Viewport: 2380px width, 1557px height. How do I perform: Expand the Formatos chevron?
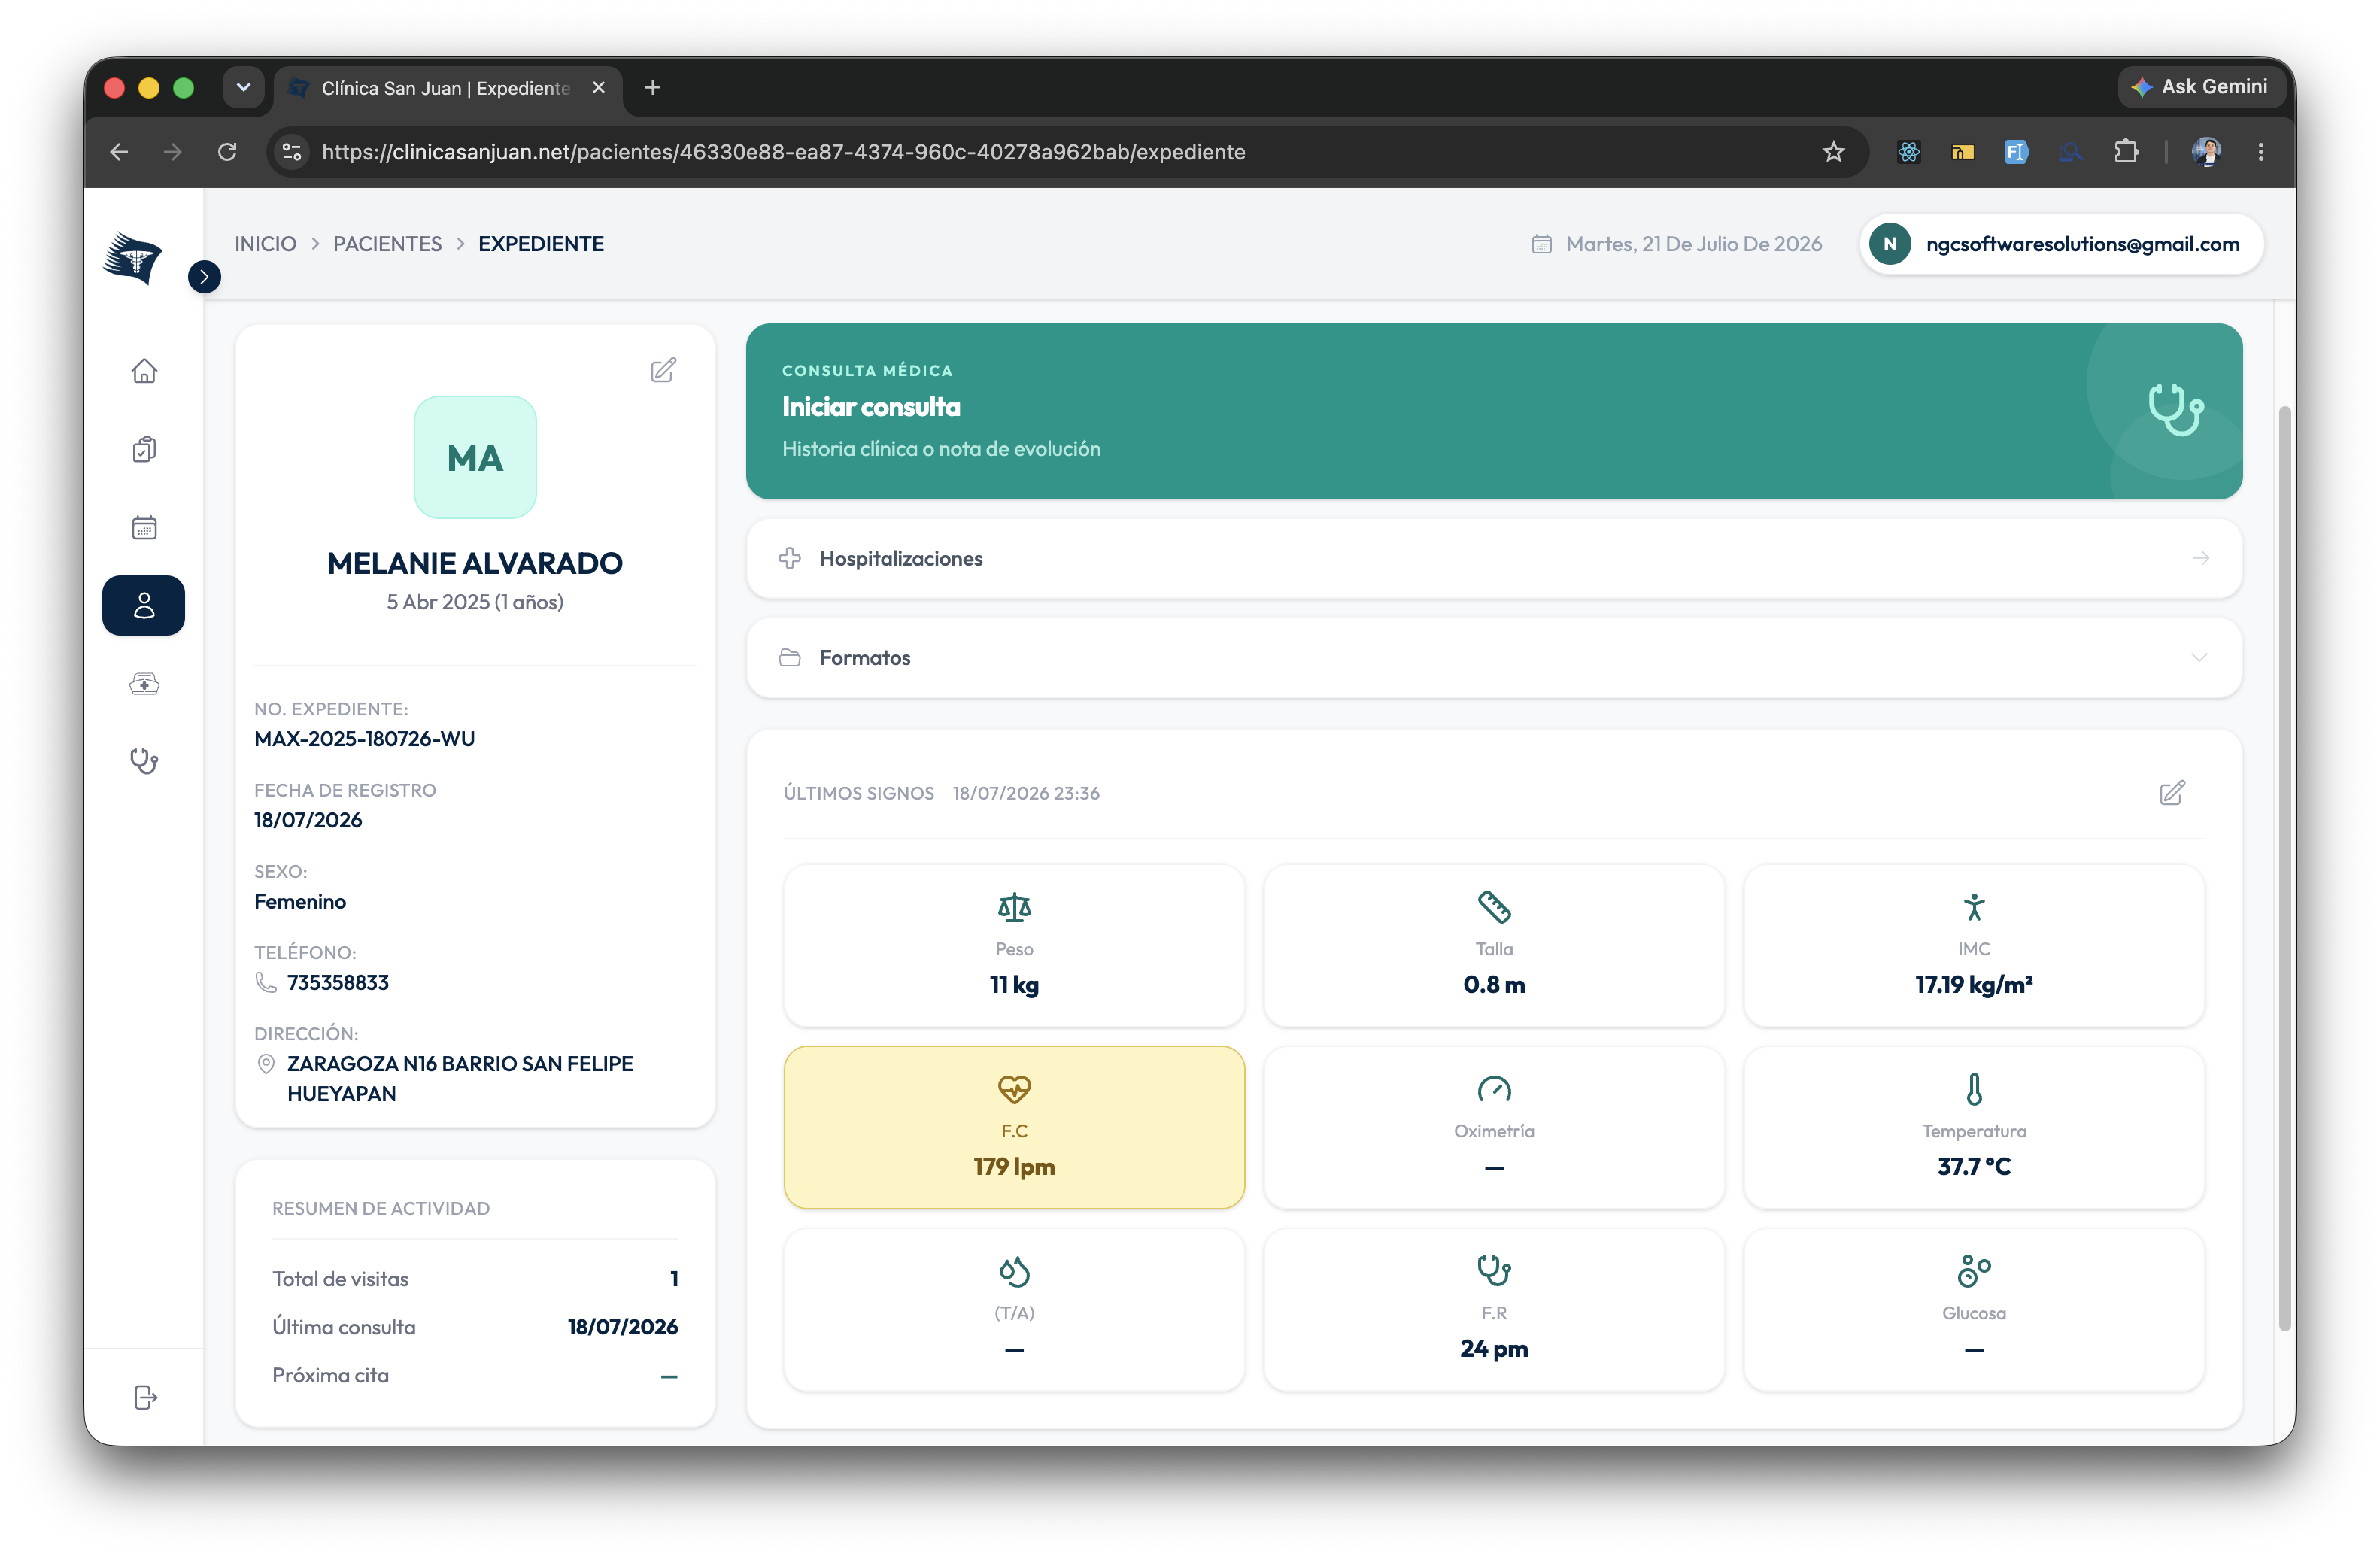2199,657
